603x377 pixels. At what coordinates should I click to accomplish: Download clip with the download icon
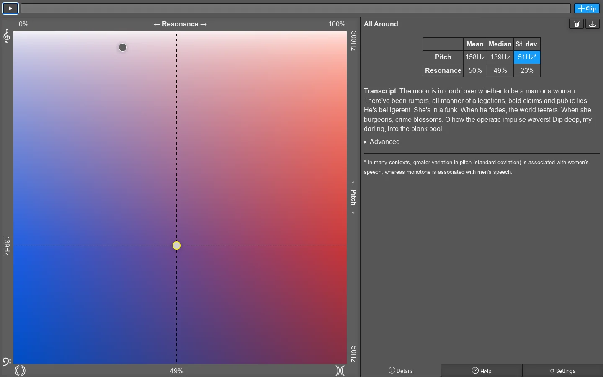click(593, 24)
